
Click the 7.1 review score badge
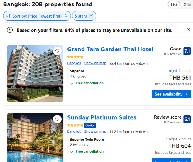click(x=187, y=51)
